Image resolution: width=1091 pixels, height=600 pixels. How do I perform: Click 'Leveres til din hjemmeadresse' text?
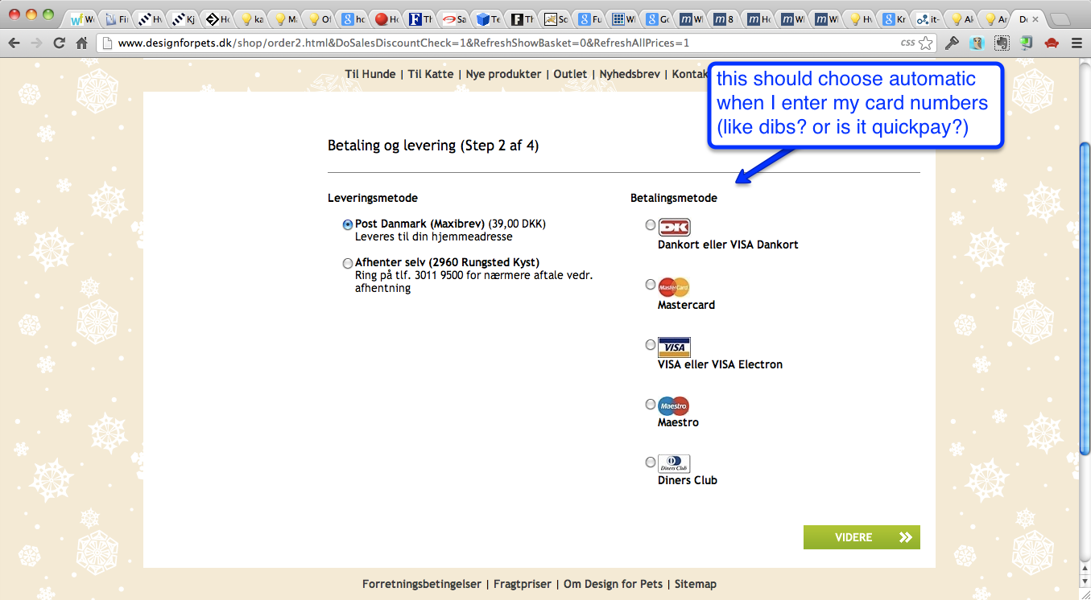click(434, 236)
